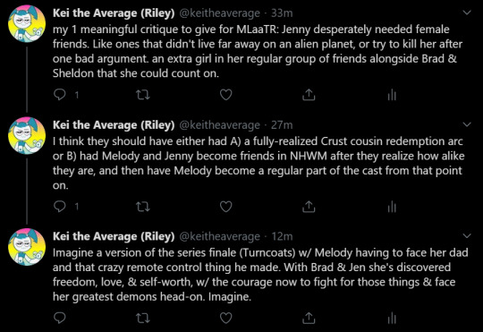This screenshot has height=332, width=483.
Task: Share the second tweet posted 27m ago
Action: 309,207
